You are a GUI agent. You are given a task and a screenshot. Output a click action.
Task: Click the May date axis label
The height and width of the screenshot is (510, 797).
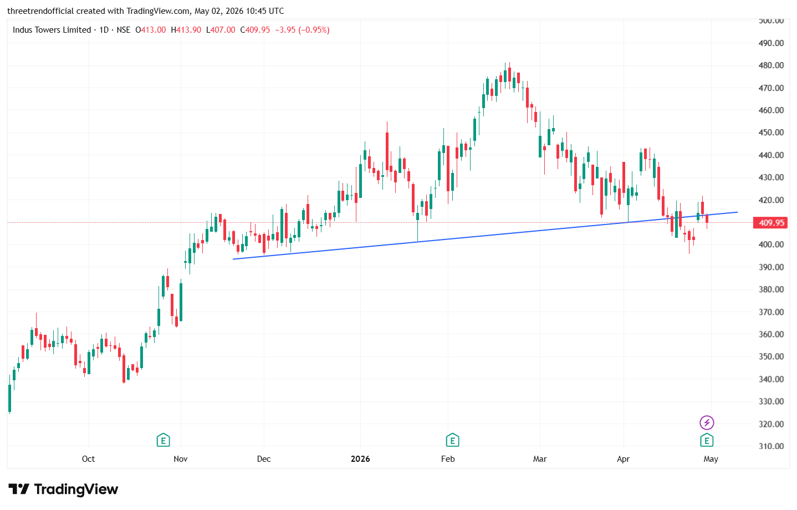711,459
